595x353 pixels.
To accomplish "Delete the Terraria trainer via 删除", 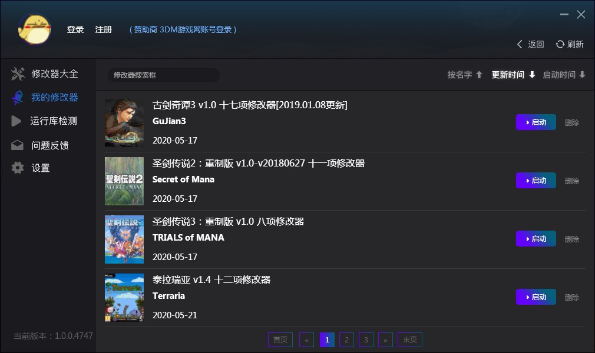I will (572, 297).
